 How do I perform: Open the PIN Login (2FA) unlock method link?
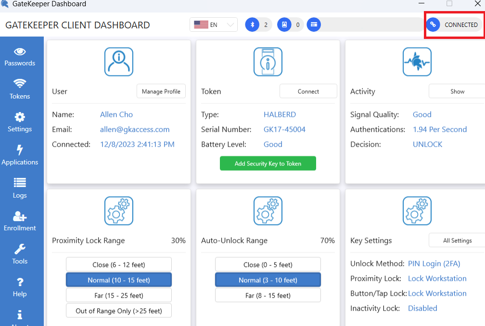point(434,263)
